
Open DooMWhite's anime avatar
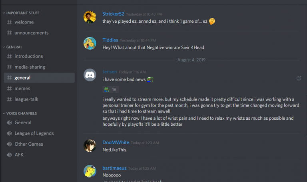tap(90, 146)
